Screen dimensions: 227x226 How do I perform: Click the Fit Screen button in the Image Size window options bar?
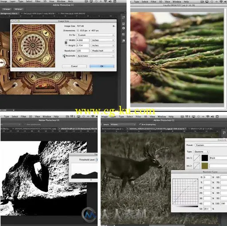coord(7,9)
